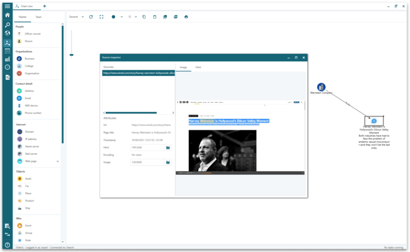Switch to the Palette tab
Image resolution: width=410 pixels, height=252 pixels.
22,17
